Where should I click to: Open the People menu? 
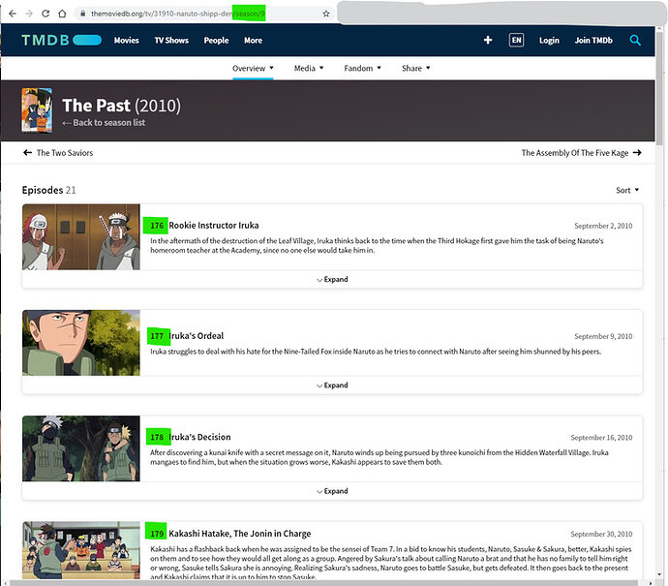[216, 41]
